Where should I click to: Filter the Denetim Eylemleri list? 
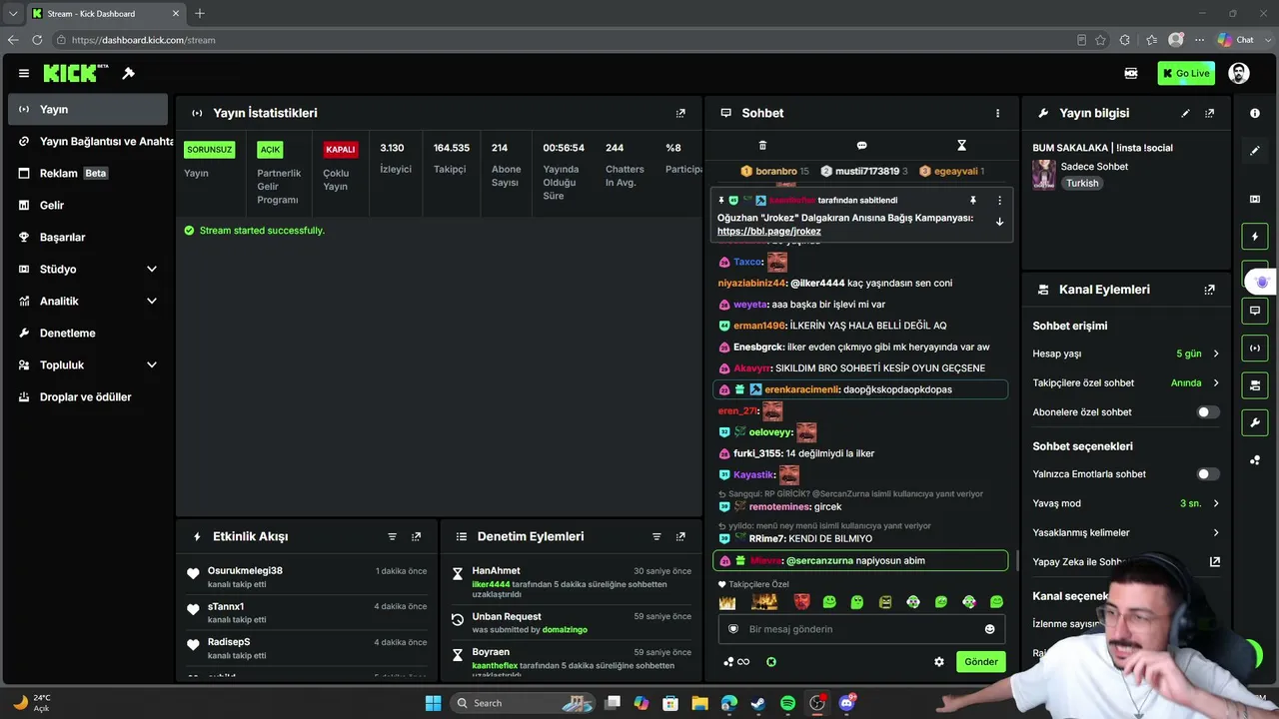pyautogui.click(x=656, y=536)
